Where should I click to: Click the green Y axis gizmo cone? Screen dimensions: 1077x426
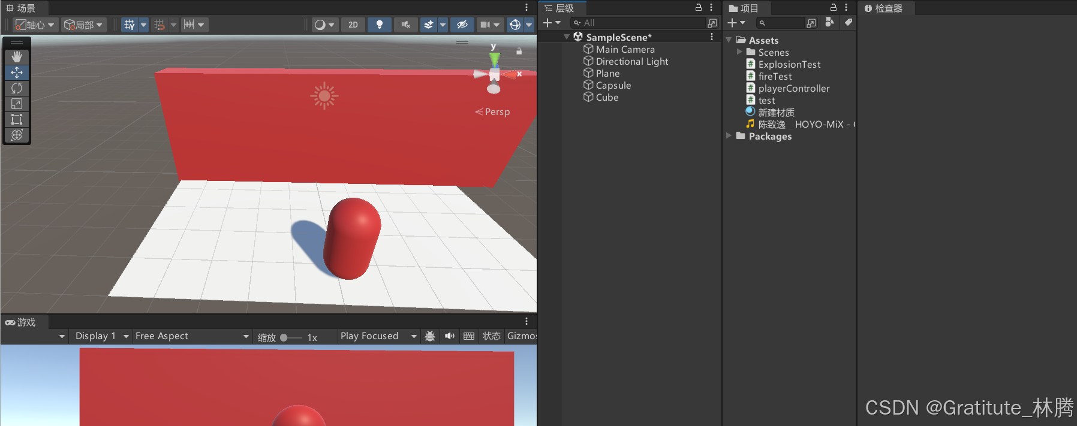click(494, 59)
